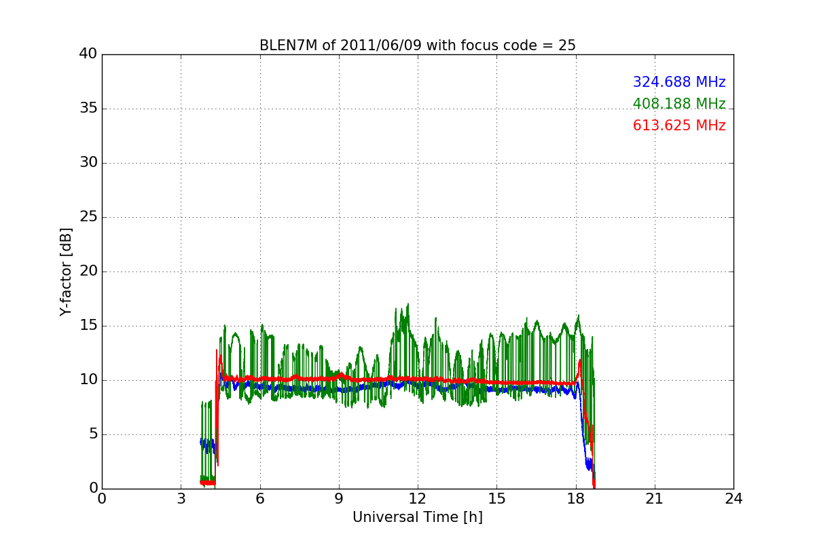Click the x-axis tick label 18
Viewport: 815px width, 543px height.
[576, 499]
